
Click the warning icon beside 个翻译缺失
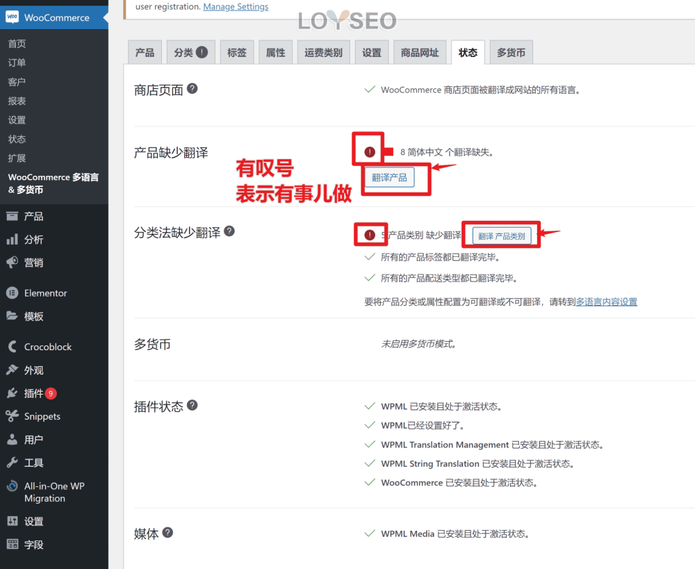coord(370,152)
